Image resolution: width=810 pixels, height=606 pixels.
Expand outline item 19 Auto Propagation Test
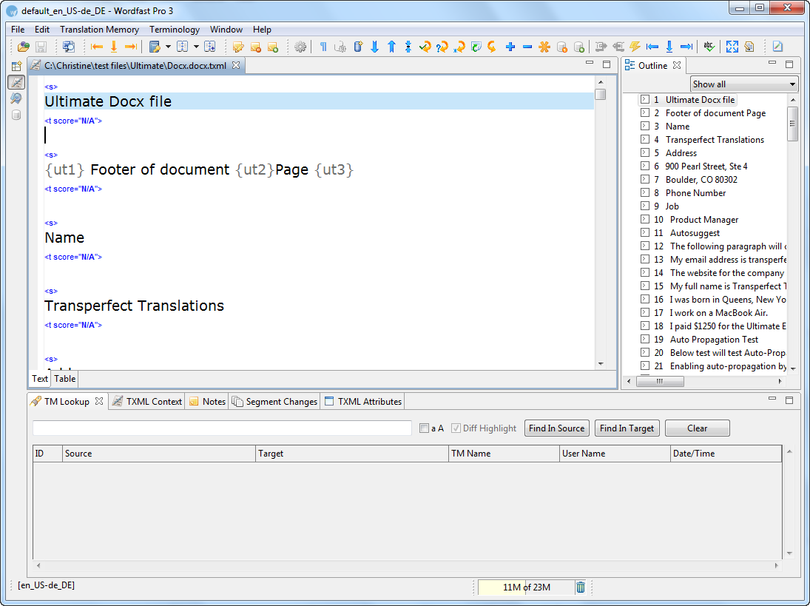tap(645, 339)
